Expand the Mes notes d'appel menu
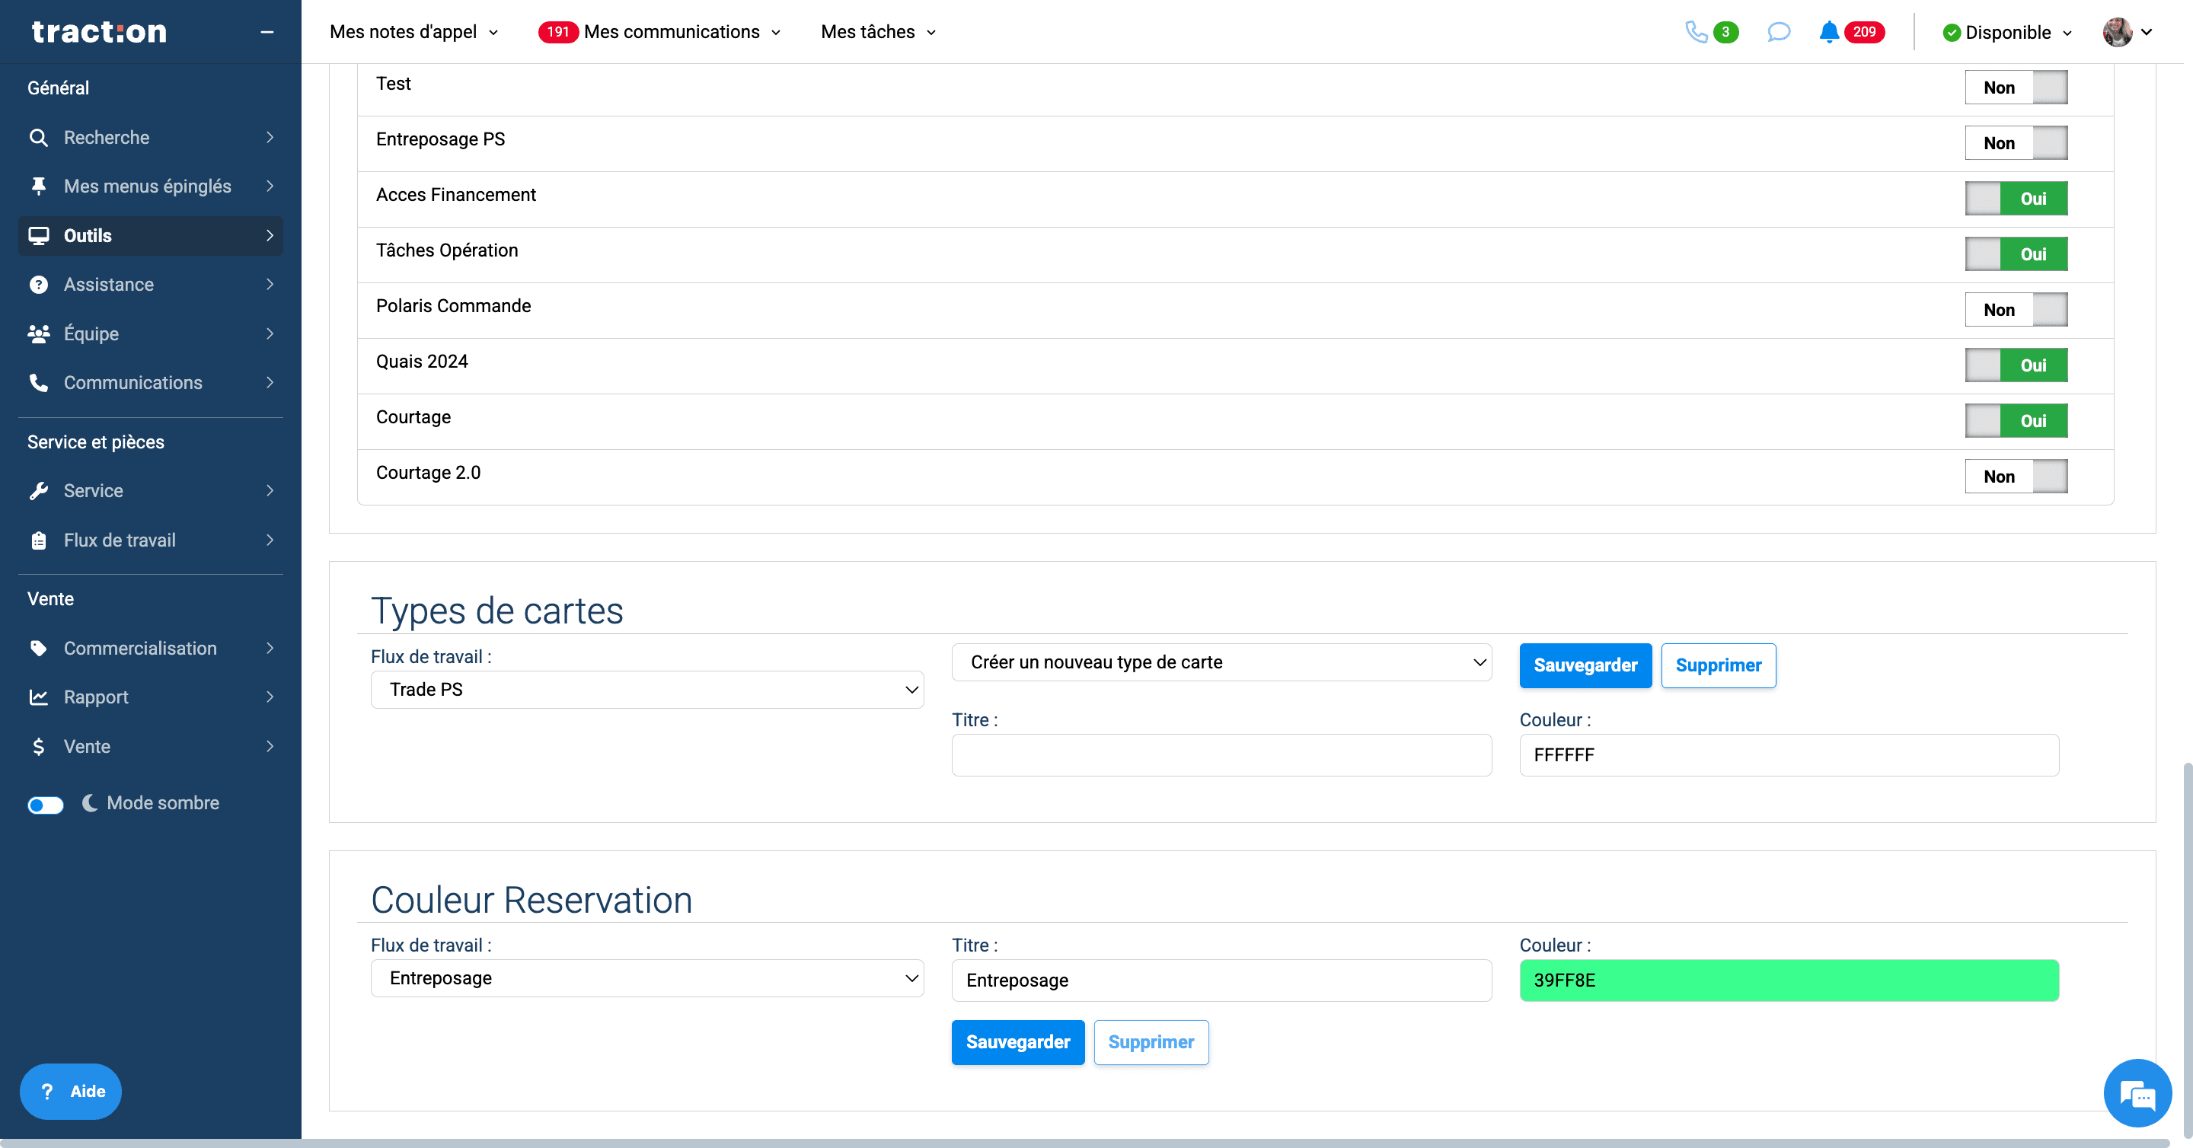2193x1148 pixels. coord(413,32)
